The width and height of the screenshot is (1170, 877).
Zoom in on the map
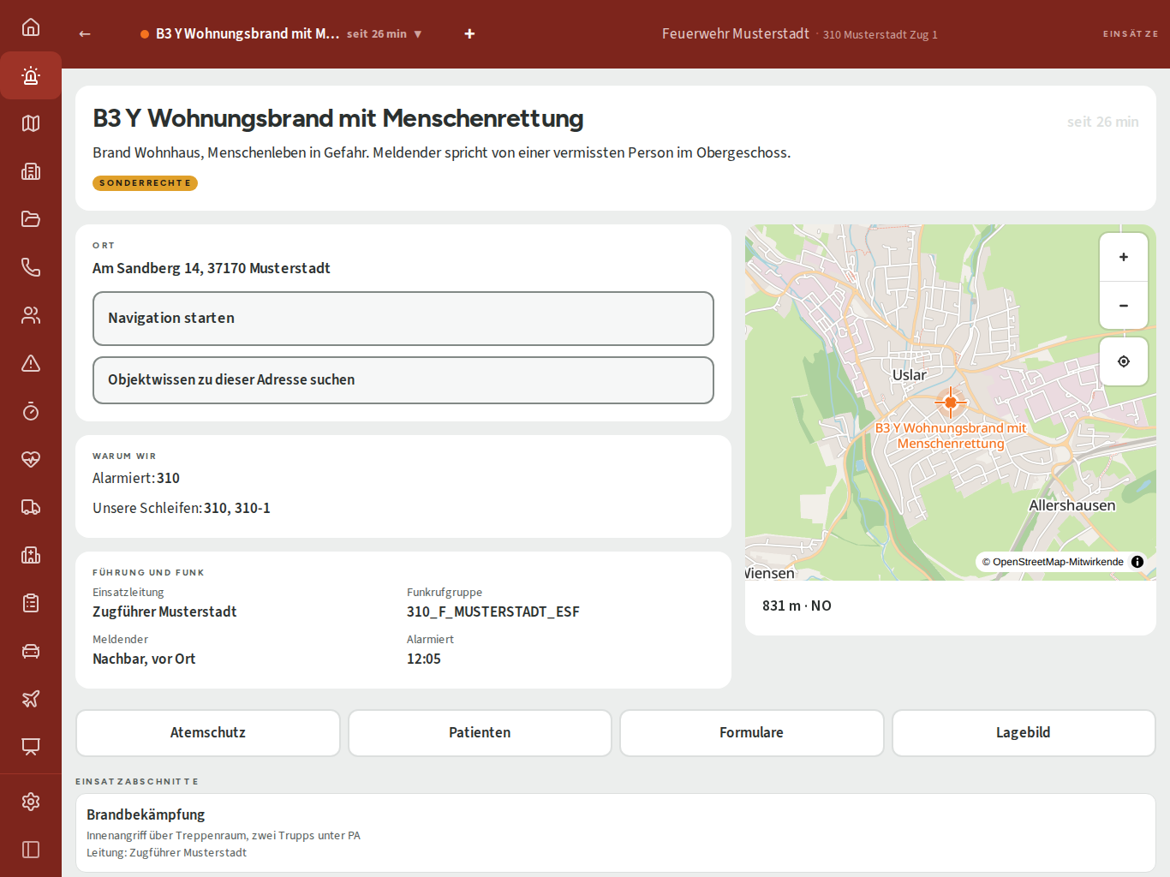[1124, 257]
